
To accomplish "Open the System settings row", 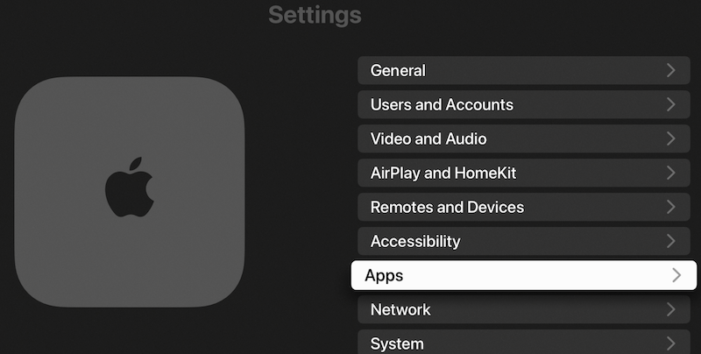I will tap(523, 342).
